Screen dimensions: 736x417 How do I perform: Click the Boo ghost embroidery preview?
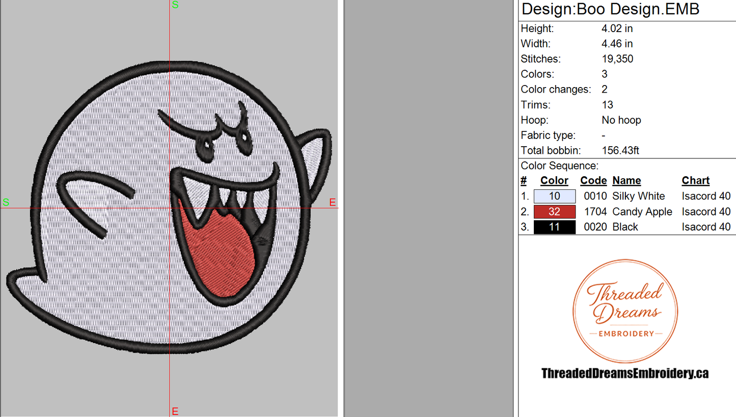[169, 208]
